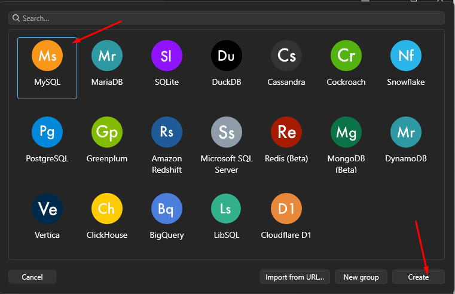Select Amazon Redshift connection type

pyautogui.click(x=167, y=132)
